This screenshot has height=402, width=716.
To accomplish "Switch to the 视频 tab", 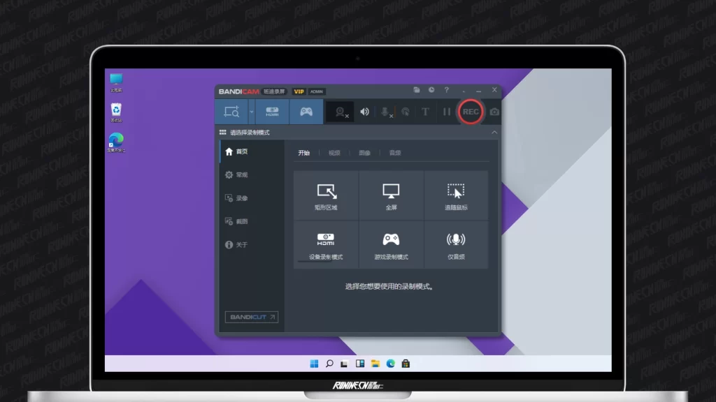I will click(x=334, y=153).
